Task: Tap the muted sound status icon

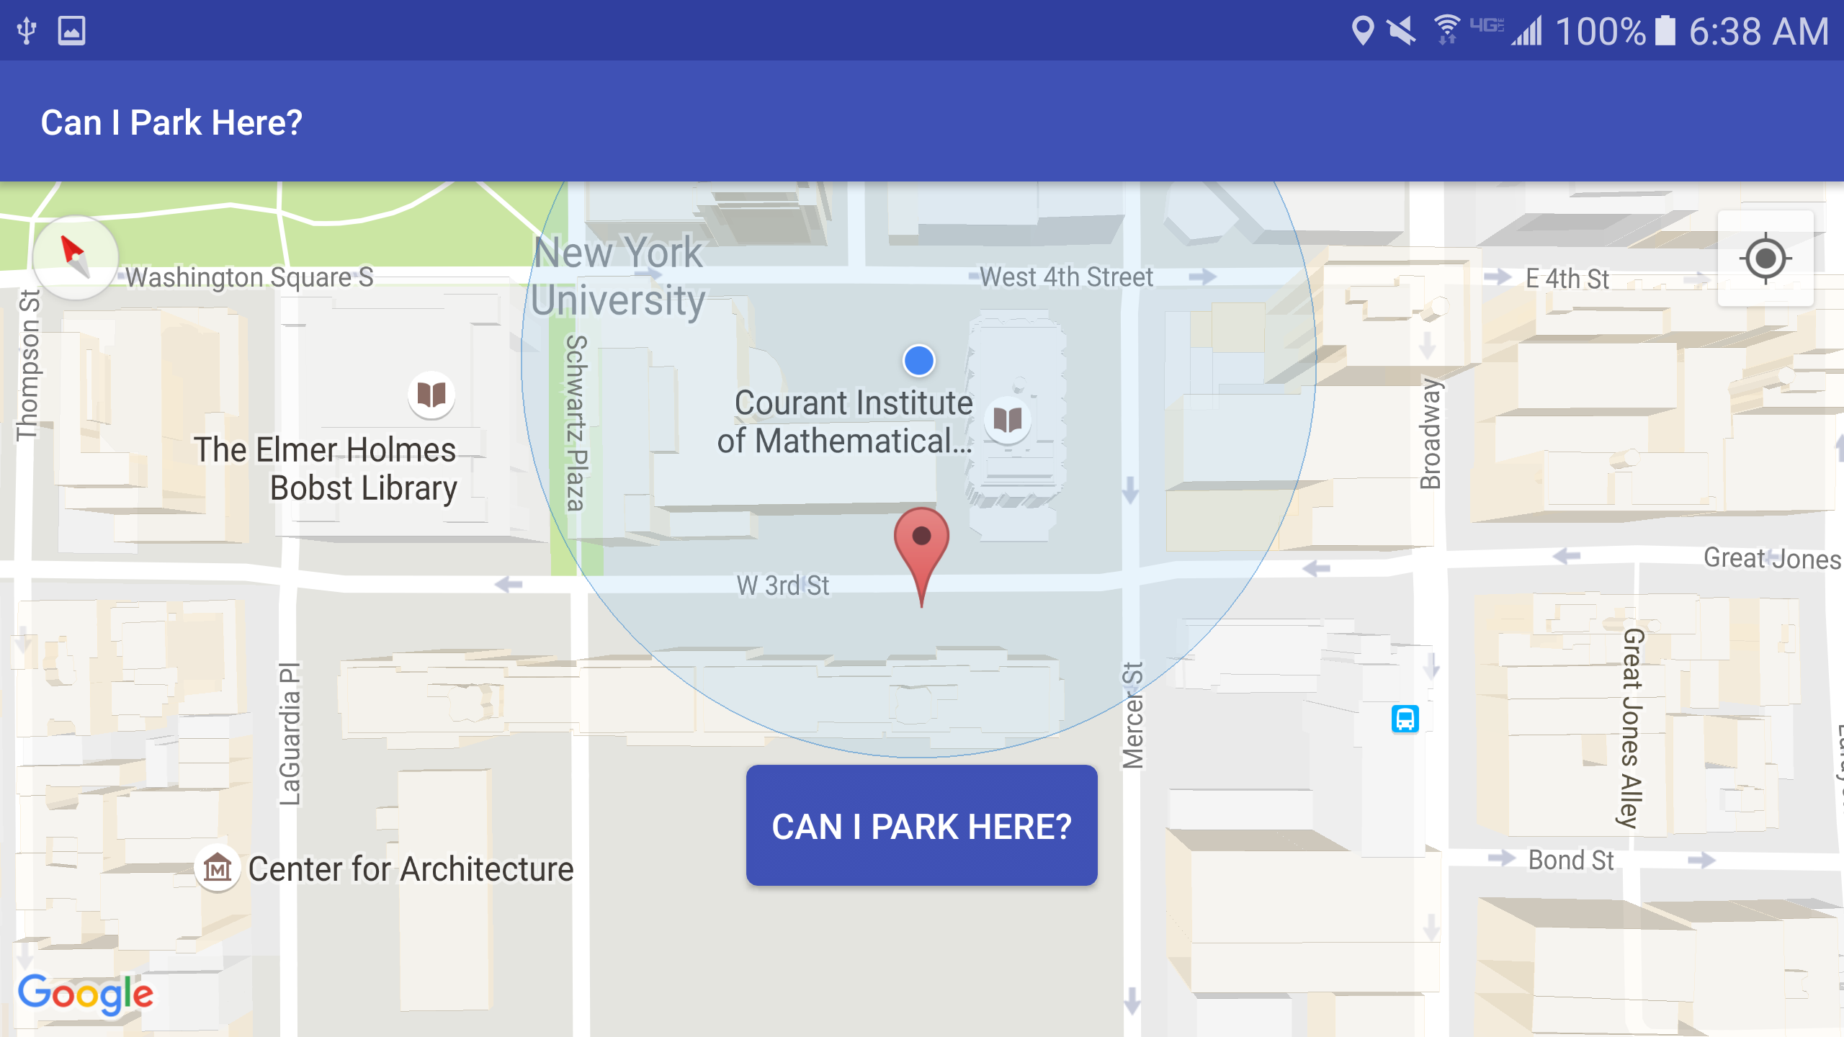Action: (1401, 31)
